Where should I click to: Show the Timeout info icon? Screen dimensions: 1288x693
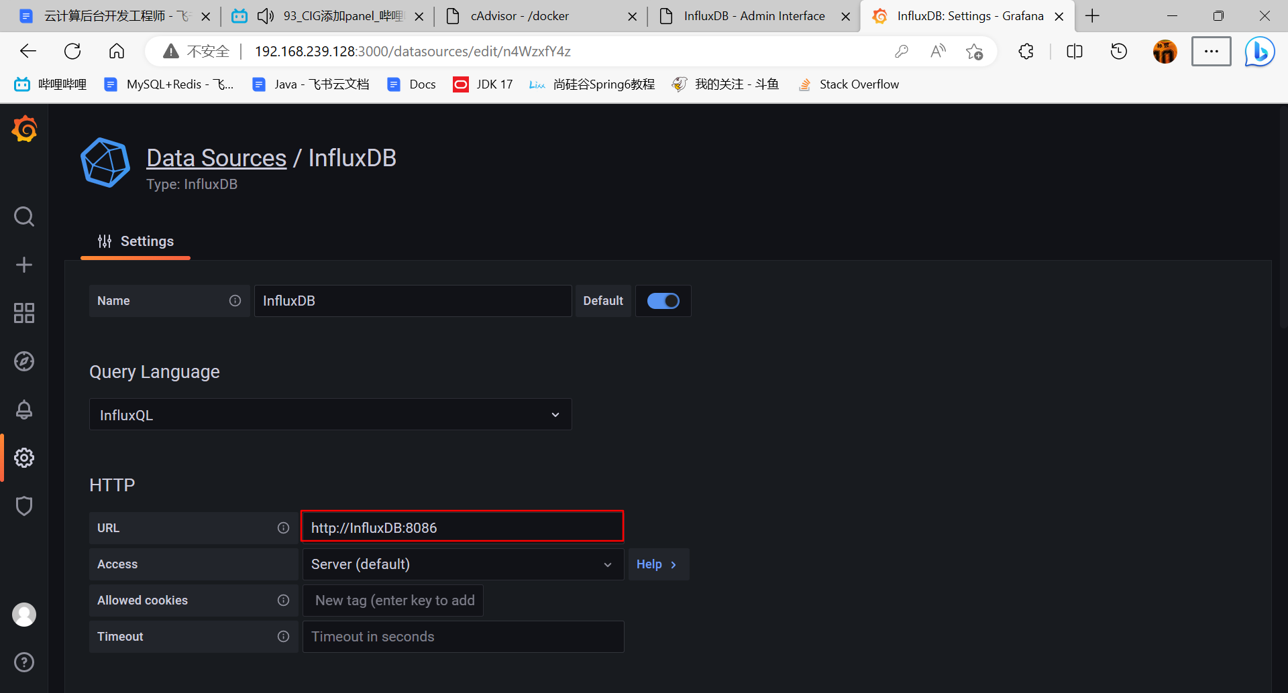[x=283, y=637]
